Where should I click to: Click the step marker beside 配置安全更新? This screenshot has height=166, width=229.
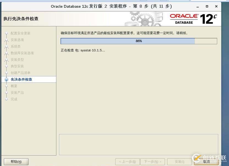[x=6, y=33]
